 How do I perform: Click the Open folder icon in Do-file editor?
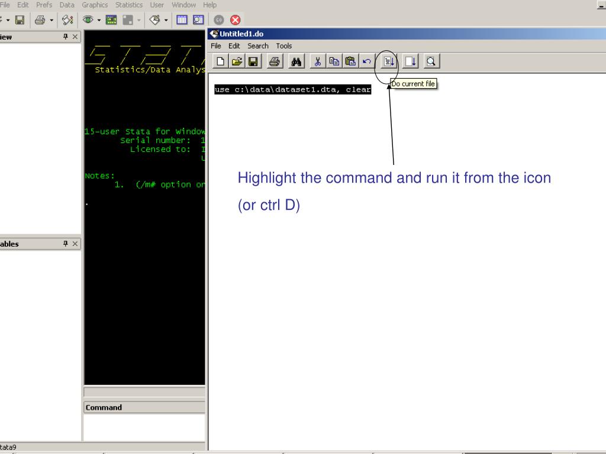237,61
